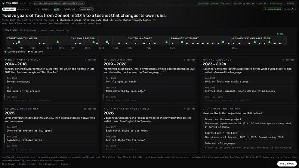This screenshot has height=168, width=299.
Task: Click the 3 Online status pill
Action: click(226, 3)
